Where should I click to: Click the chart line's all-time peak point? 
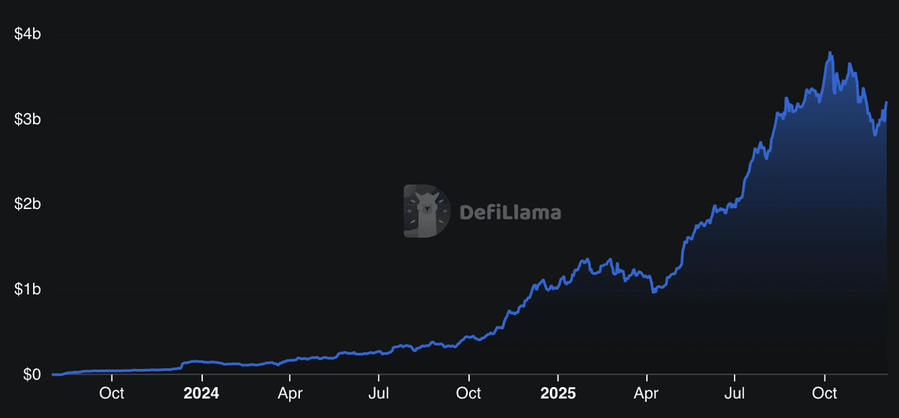(830, 53)
